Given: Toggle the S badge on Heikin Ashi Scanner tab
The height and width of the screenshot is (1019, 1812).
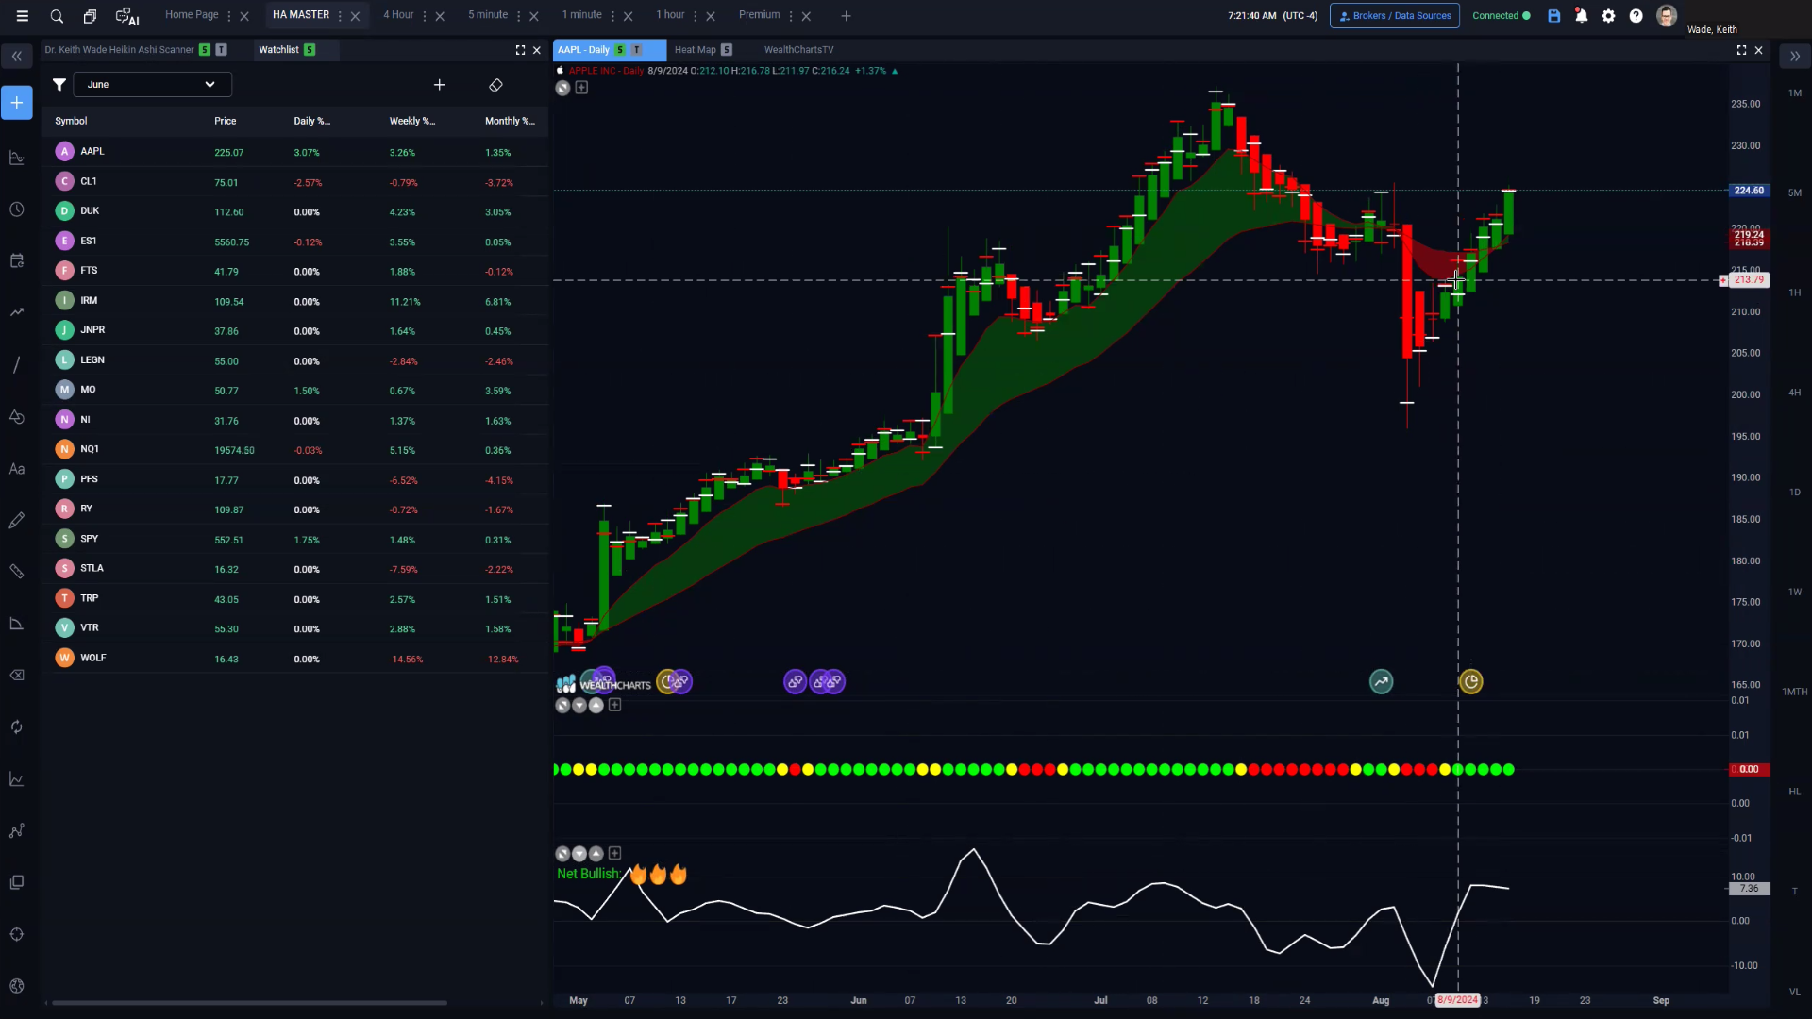Looking at the screenshot, I should [204, 50].
